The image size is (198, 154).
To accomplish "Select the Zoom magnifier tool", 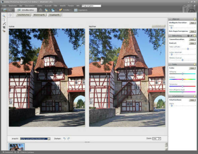I will tap(4, 16).
